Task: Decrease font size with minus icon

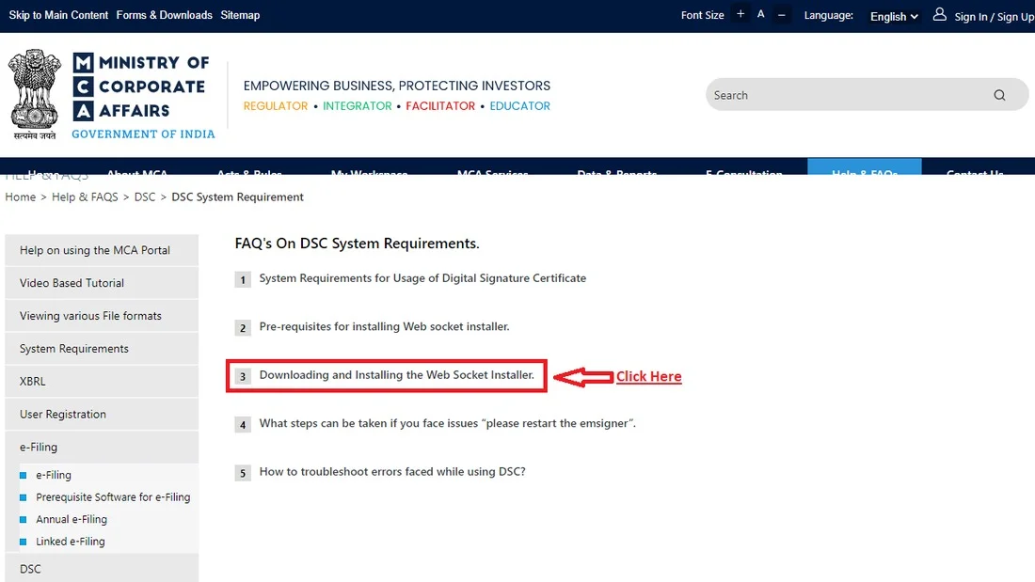Action: (x=782, y=14)
